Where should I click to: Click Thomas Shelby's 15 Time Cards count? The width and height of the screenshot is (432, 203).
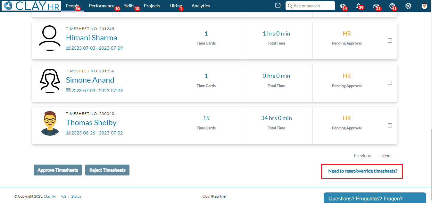pos(206,118)
